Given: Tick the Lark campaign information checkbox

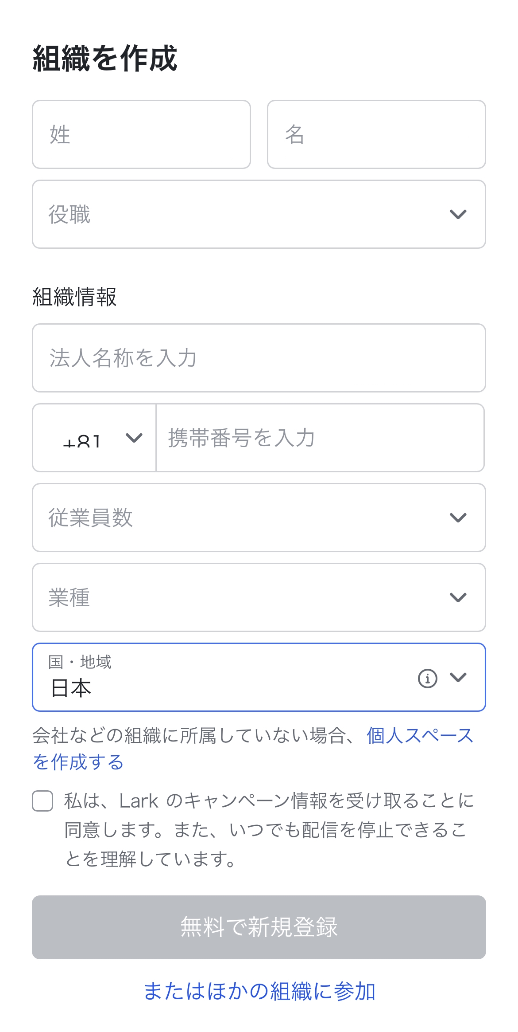Looking at the screenshot, I should (43, 801).
